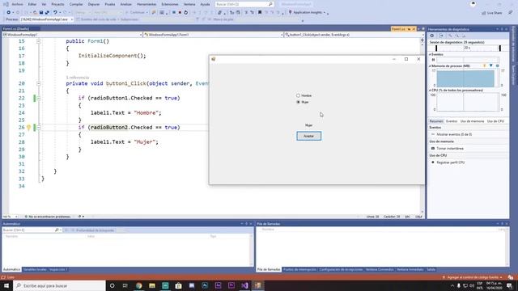Image resolution: width=518 pixels, height=291 pixels.
Task: Open Chrome from the taskbar
Action: pos(138,285)
